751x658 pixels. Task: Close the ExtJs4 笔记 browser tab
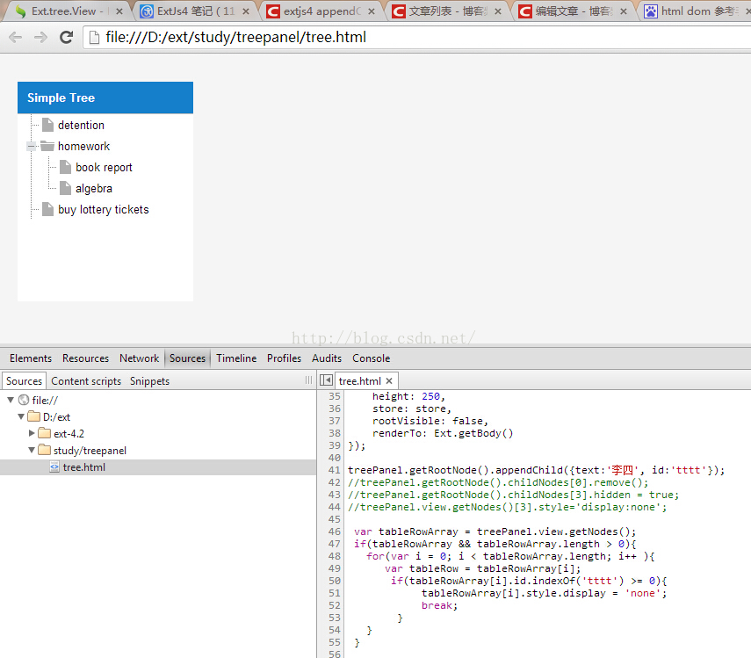point(246,11)
